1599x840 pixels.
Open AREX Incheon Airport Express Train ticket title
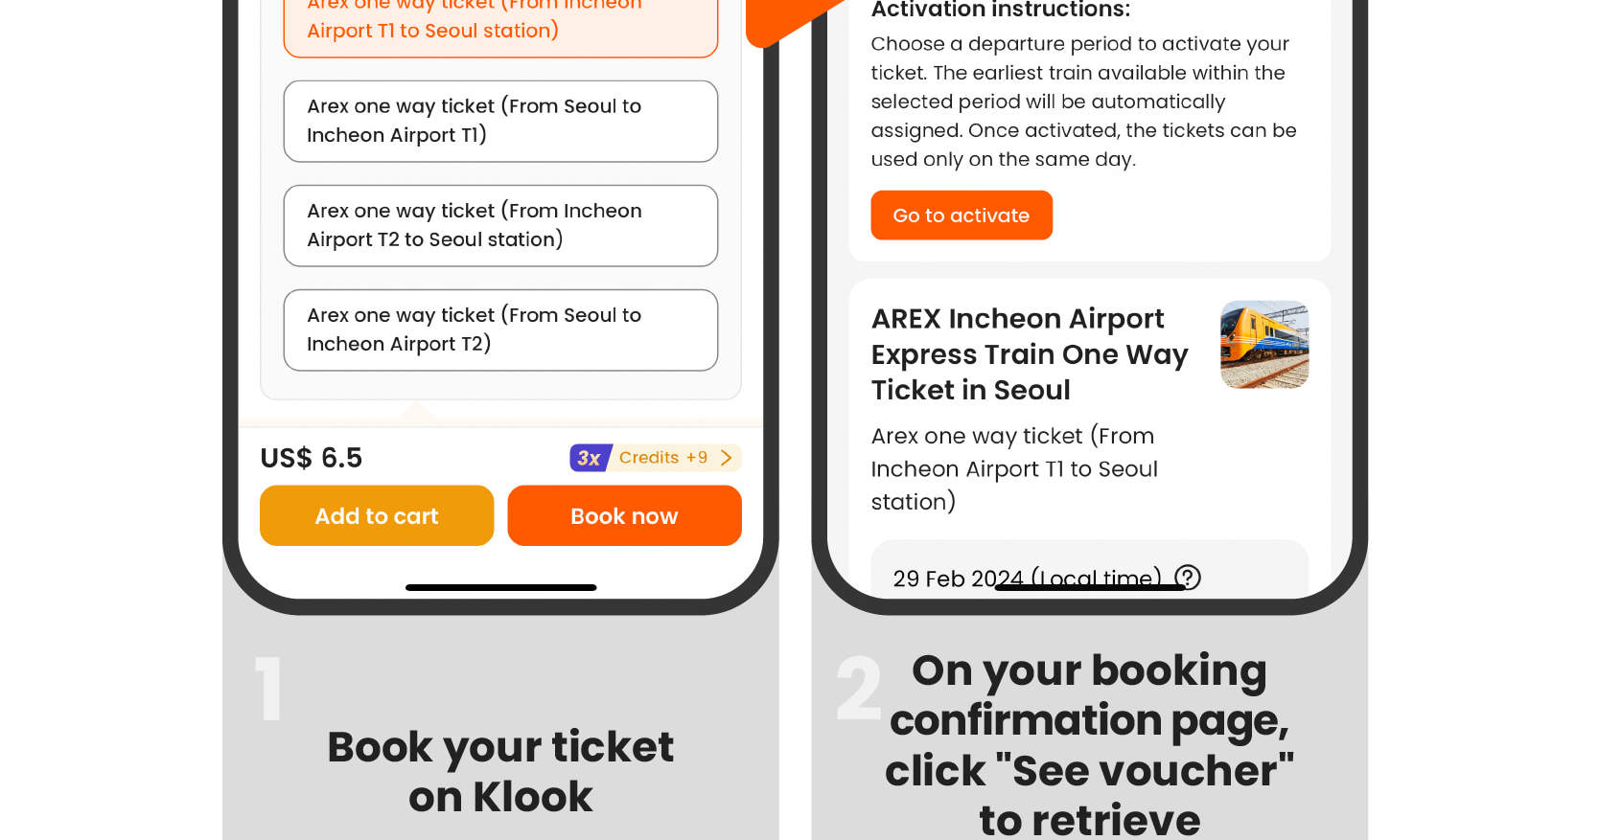(x=1028, y=353)
